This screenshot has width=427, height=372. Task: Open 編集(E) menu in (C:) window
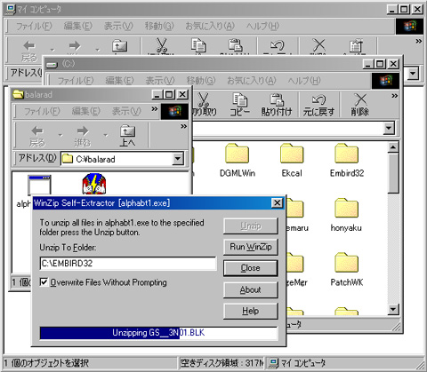(120, 81)
